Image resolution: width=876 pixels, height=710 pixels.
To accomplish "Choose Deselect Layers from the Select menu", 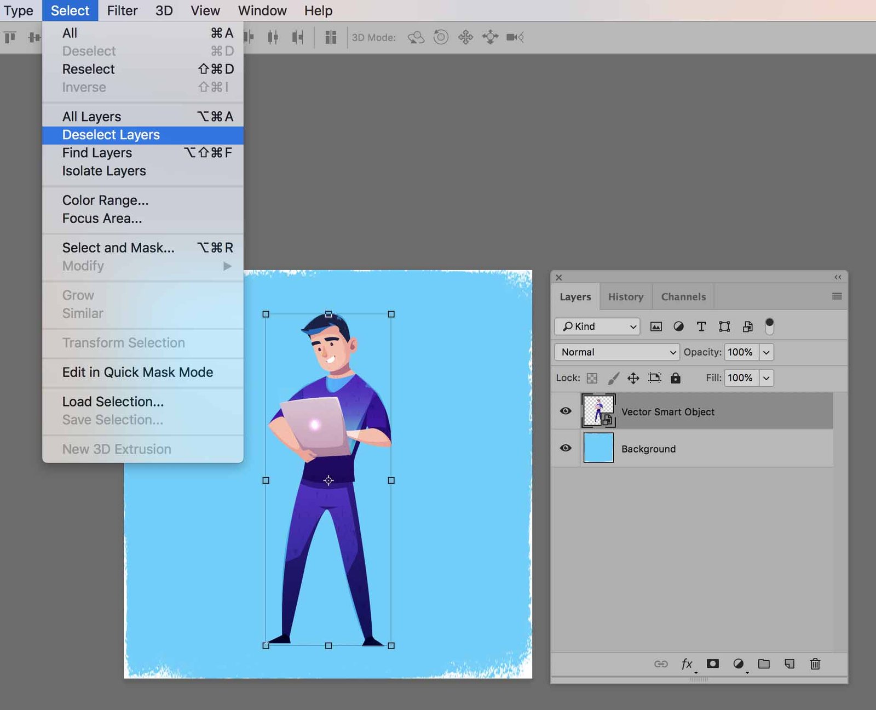I will pyautogui.click(x=111, y=134).
